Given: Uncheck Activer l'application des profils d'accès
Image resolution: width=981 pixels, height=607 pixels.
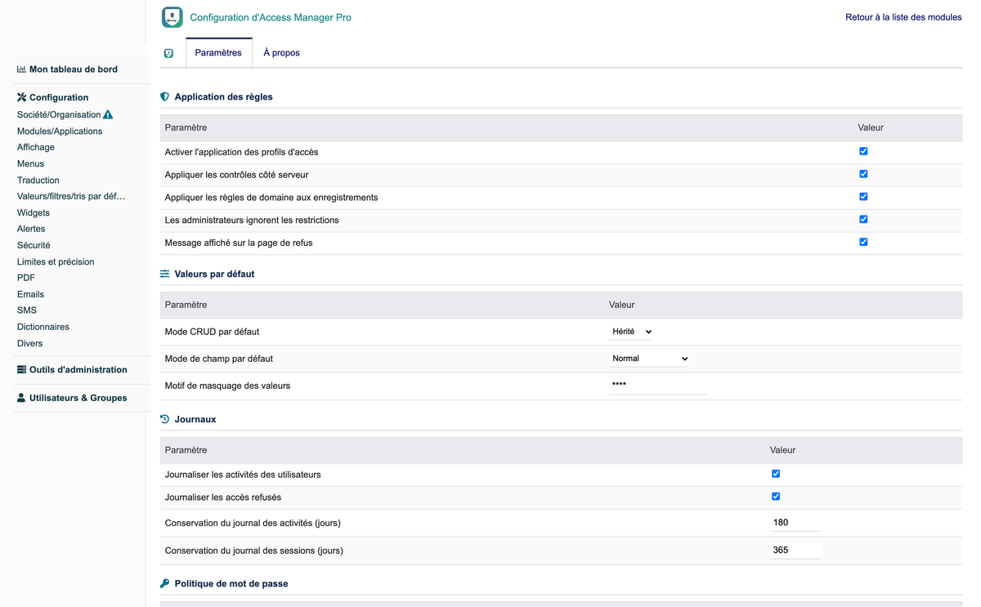Looking at the screenshot, I should (x=863, y=151).
